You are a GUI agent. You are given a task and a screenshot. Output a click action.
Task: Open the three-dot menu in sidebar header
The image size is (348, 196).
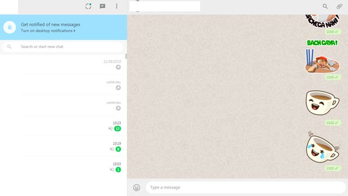click(116, 6)
